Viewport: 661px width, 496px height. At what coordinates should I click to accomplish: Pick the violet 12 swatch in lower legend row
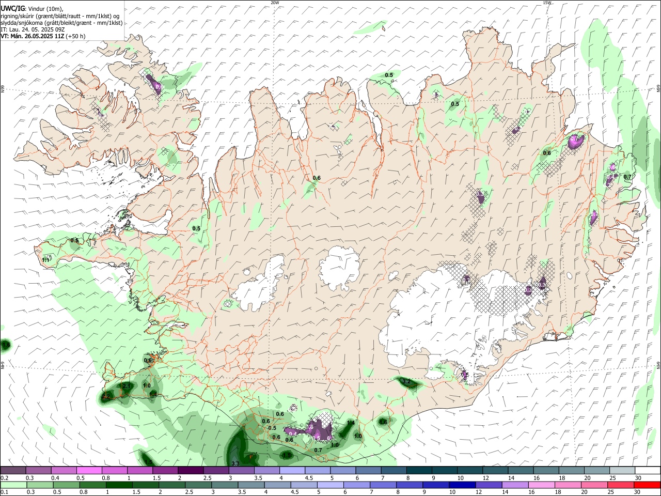489,485
